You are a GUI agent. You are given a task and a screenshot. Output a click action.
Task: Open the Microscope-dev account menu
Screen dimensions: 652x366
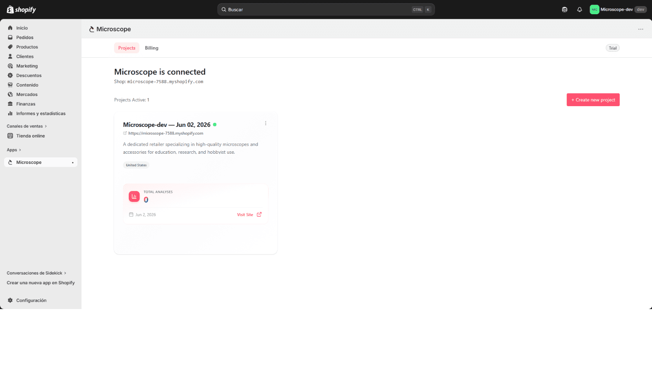click(618, 9)
